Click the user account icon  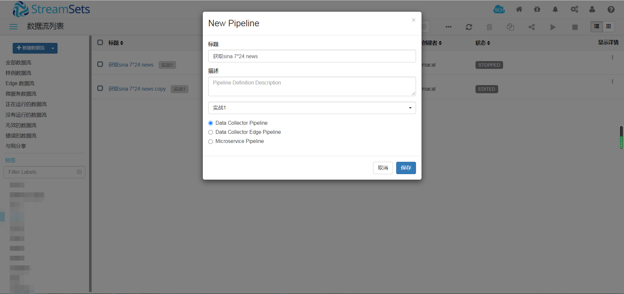click(x=592, y=9)
